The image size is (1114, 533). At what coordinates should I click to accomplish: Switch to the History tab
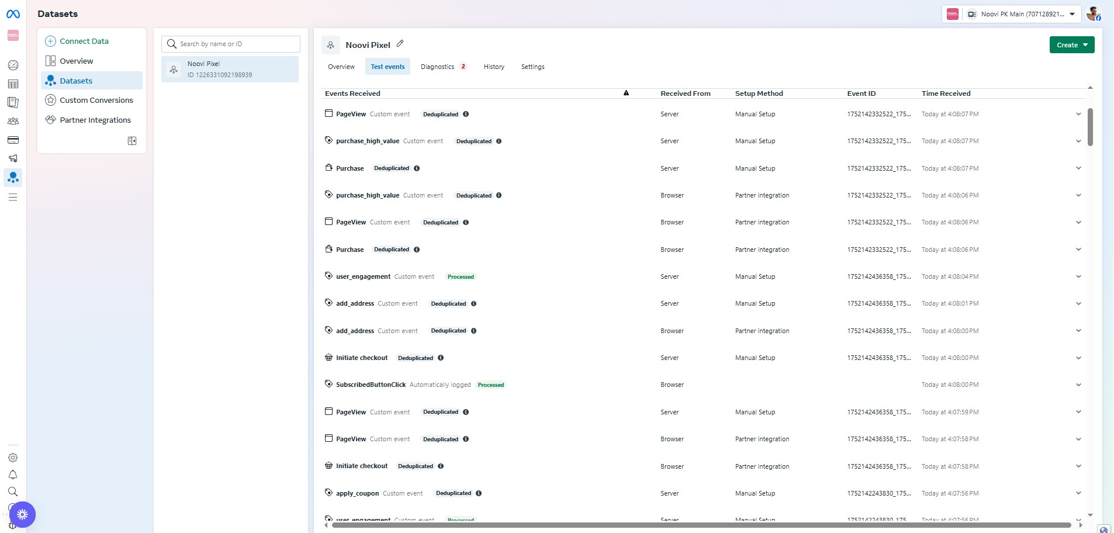click(493, 67)
